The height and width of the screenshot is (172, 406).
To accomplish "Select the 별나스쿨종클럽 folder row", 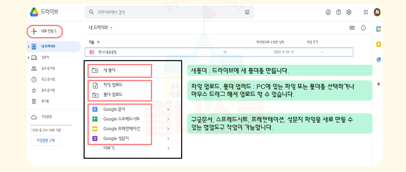I will click(x=219, y=52).
